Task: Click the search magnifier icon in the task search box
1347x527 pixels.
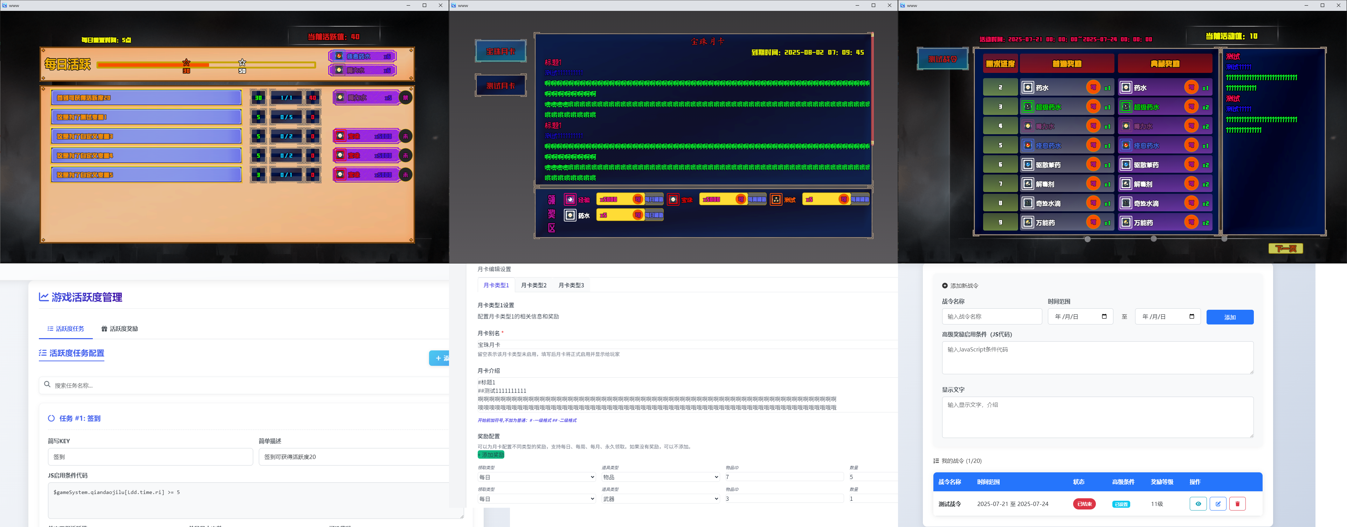Action: [47, 385]
